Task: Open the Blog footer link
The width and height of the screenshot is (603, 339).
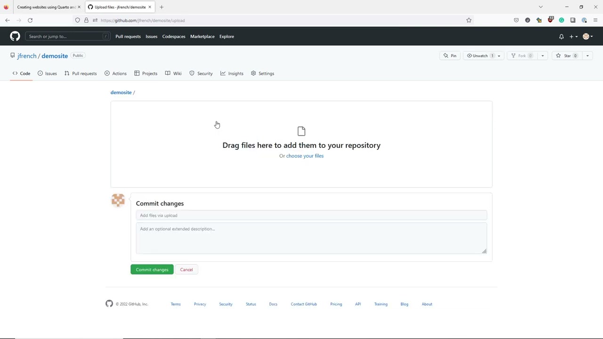Action: pos(404,304)
